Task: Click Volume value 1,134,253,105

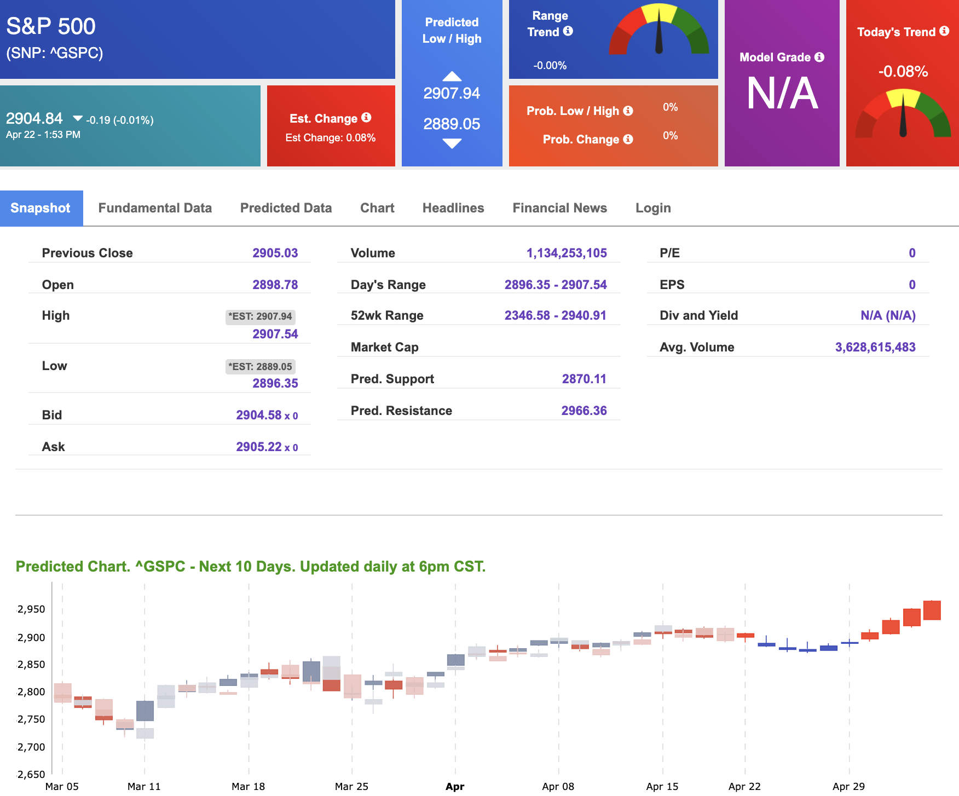Action: [x=567, y=253]
